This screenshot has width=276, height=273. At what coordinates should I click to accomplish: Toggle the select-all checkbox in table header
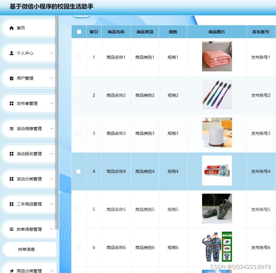(79, 32)
